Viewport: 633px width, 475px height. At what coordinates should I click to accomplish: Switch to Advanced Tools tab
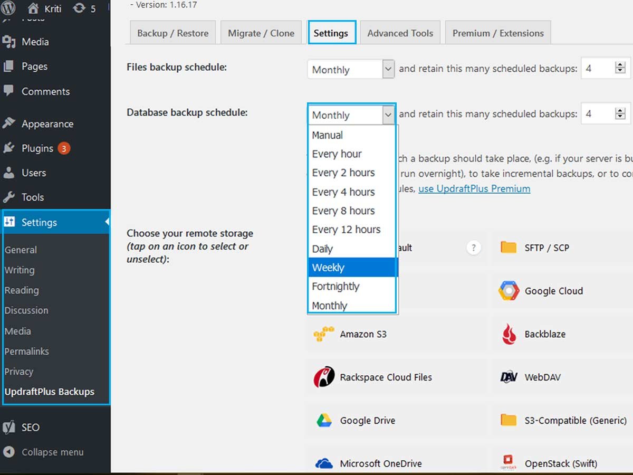400,33
